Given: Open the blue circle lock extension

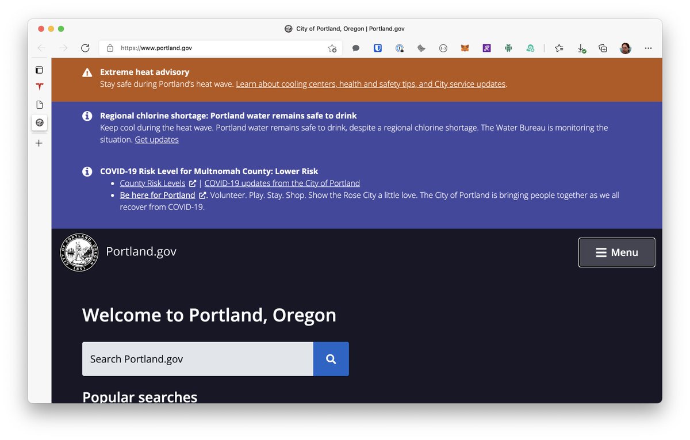Looking at the screenshot, I should click(400, 48).
